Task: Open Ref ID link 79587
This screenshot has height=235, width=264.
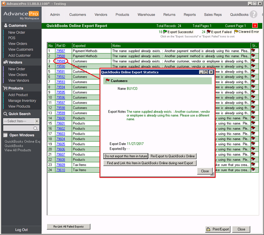Action: tap(61, 51)
